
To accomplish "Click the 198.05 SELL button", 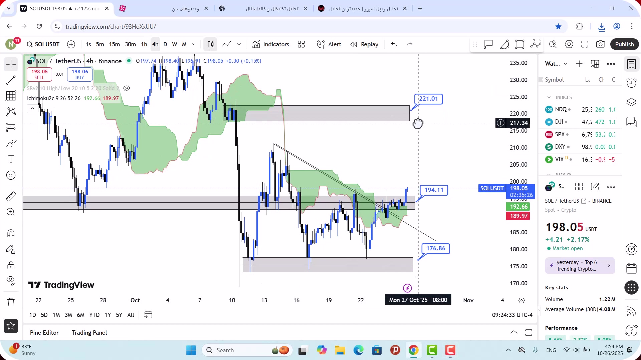I will (39, 74).
